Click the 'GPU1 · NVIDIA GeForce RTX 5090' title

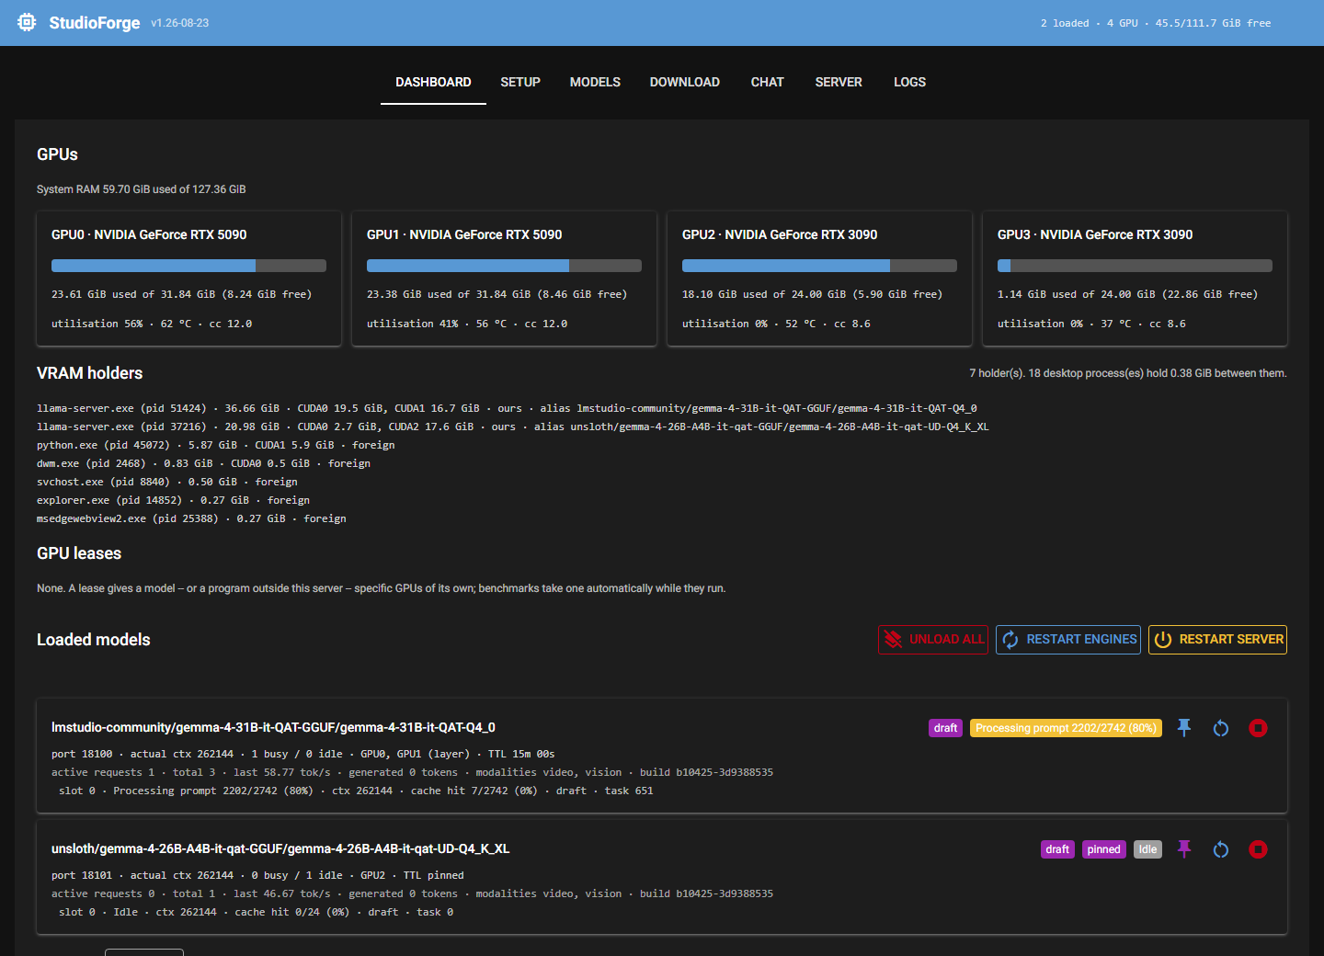coord(464,234)
